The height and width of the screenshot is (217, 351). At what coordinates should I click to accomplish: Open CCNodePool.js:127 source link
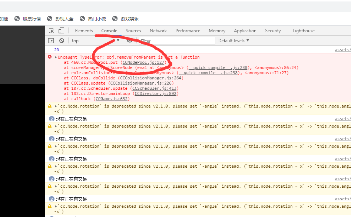[143, 62]
